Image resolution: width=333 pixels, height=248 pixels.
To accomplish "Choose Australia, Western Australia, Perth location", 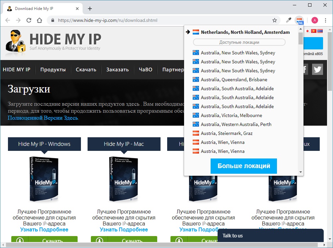I will (236, 124).
